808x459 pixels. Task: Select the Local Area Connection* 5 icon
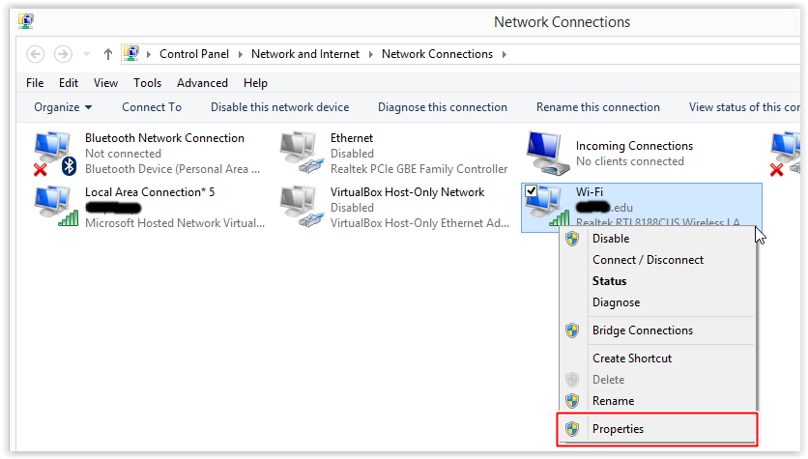click(x=55, y=207)
